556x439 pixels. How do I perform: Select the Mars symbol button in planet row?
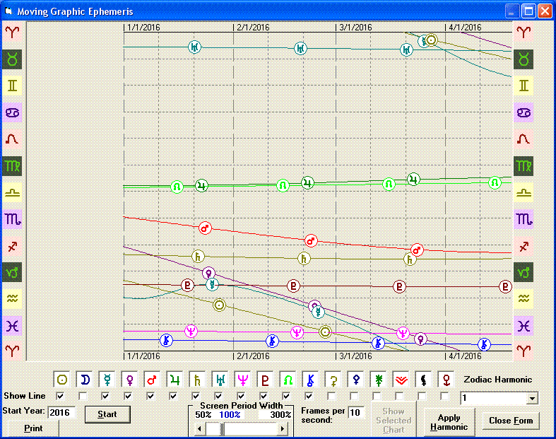[x=153, y=380]
